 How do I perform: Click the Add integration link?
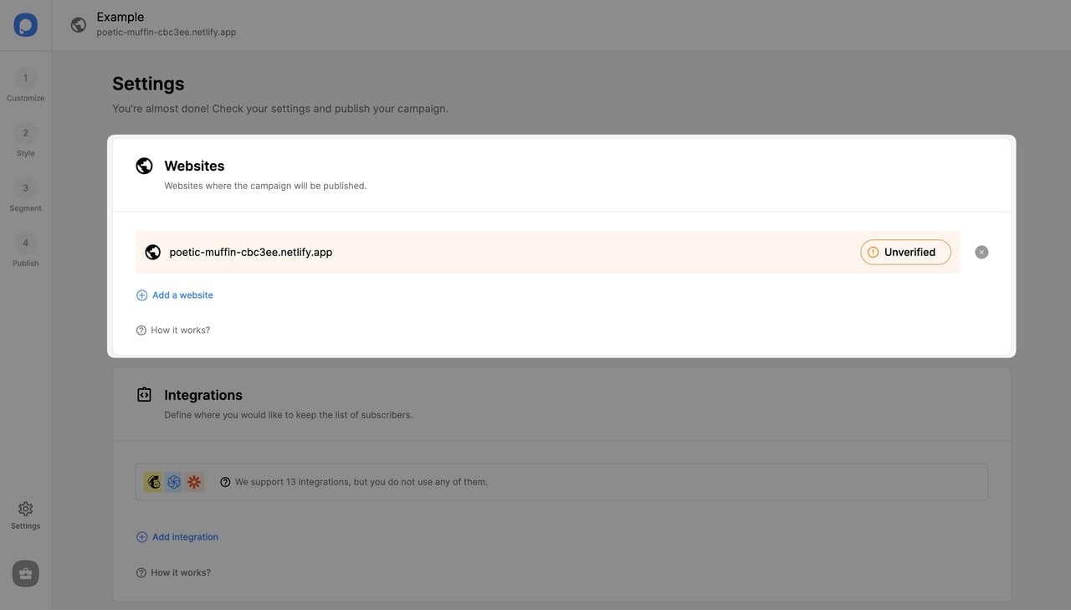click(177, 536)
